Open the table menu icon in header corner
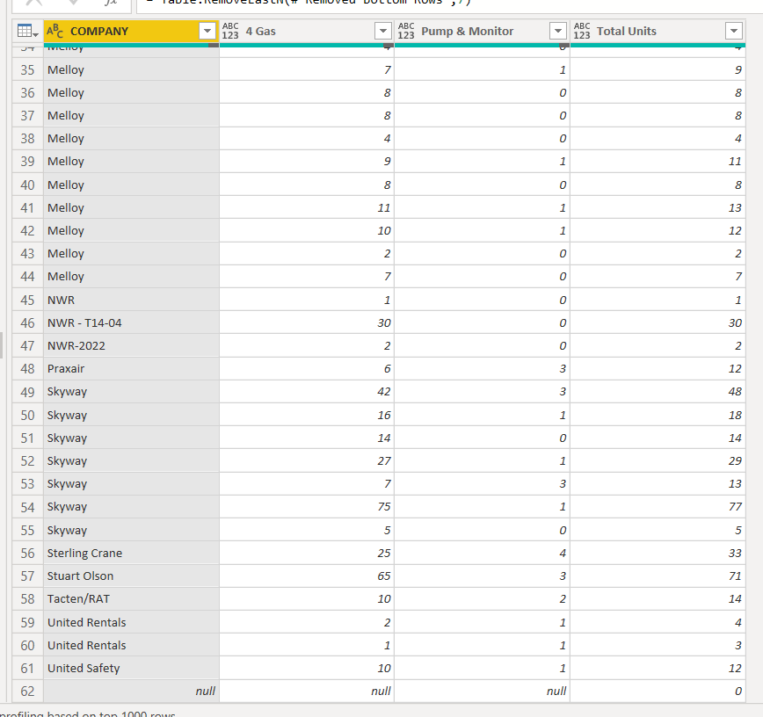Viewport: 763px width, 717px height. [x=27, y=31]
